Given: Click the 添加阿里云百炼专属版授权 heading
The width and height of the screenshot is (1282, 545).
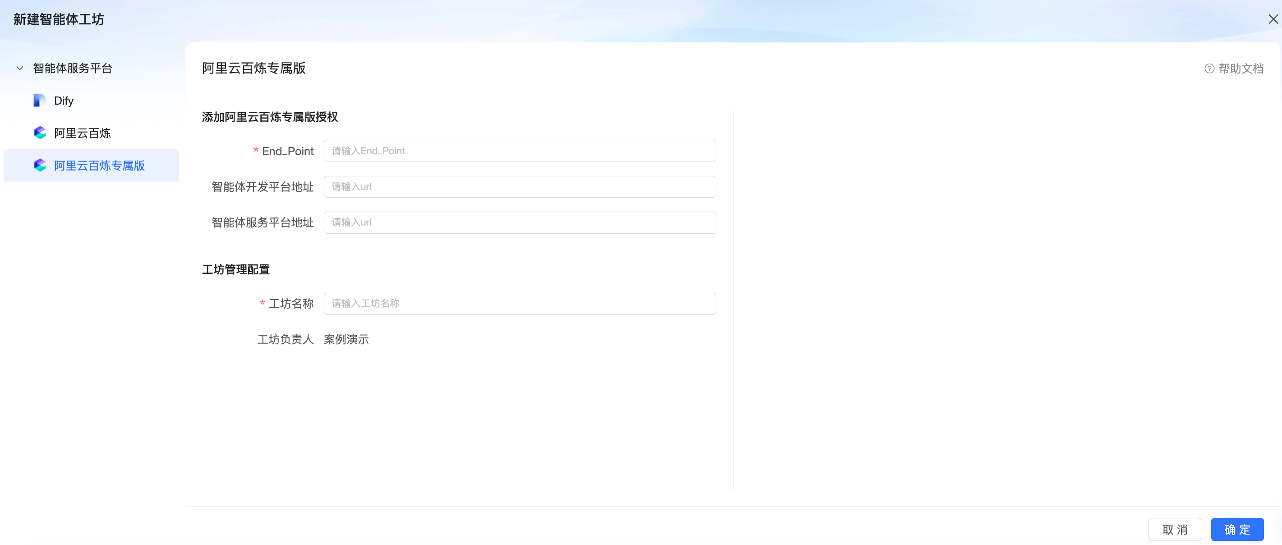Looking at the screenshot, I should pos(270,117).
